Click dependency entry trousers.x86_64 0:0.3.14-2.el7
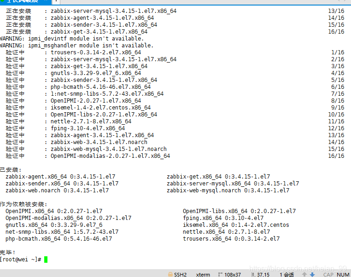351x277 pixels. click(231, 239)
